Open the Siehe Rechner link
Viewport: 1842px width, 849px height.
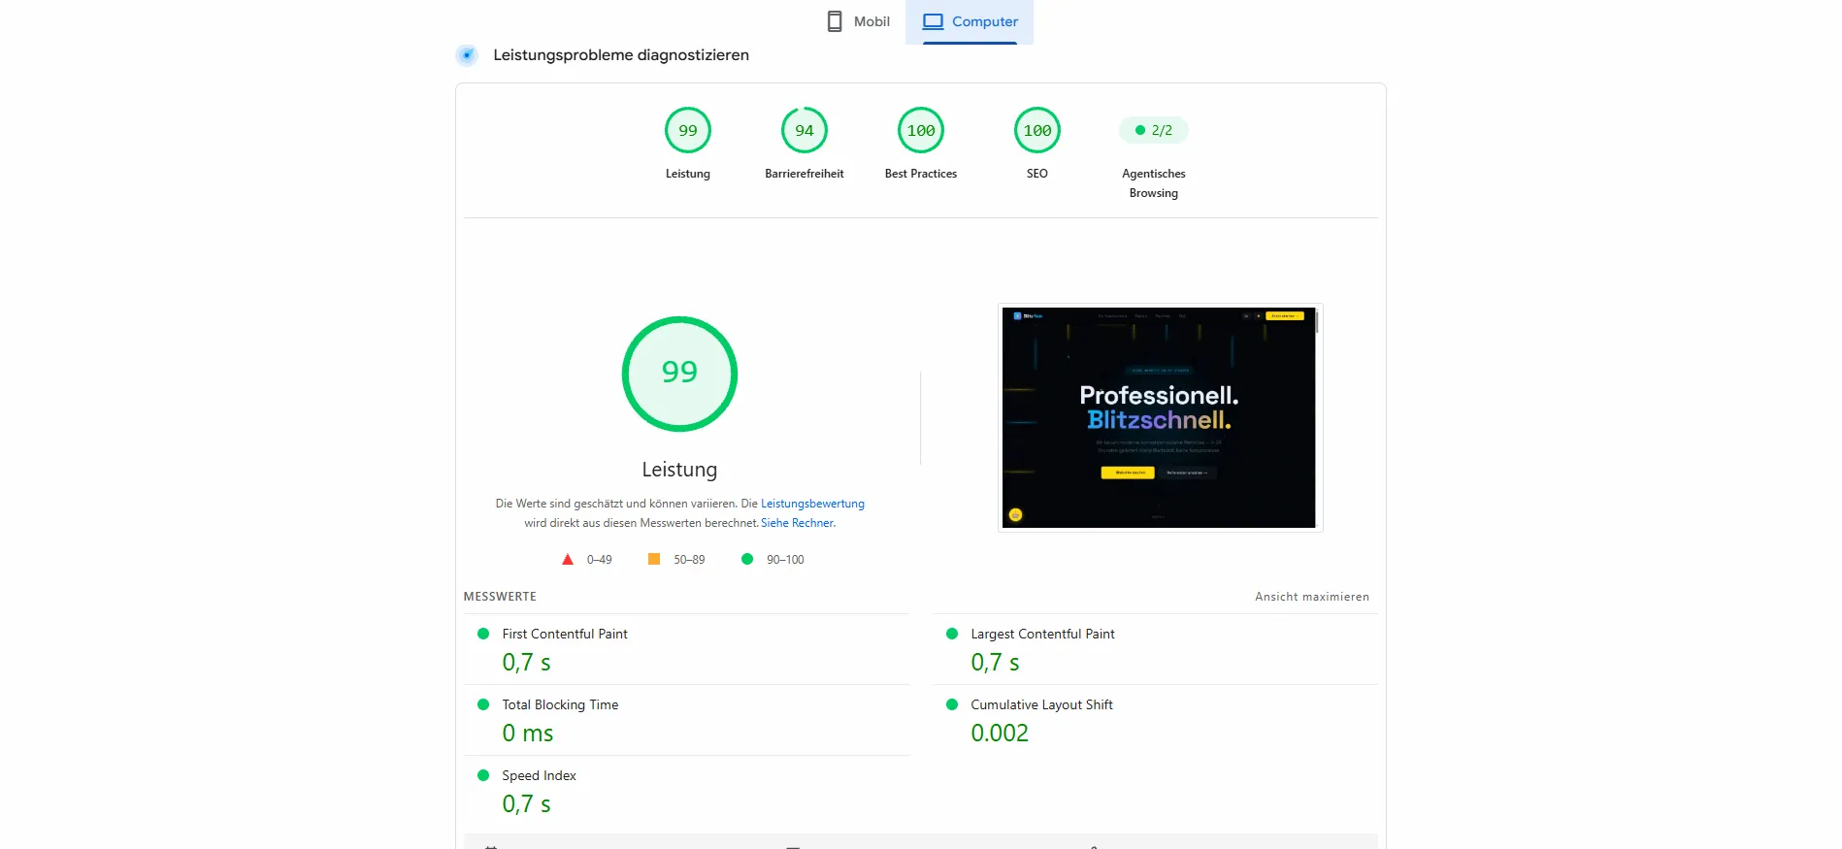(798, 523)
